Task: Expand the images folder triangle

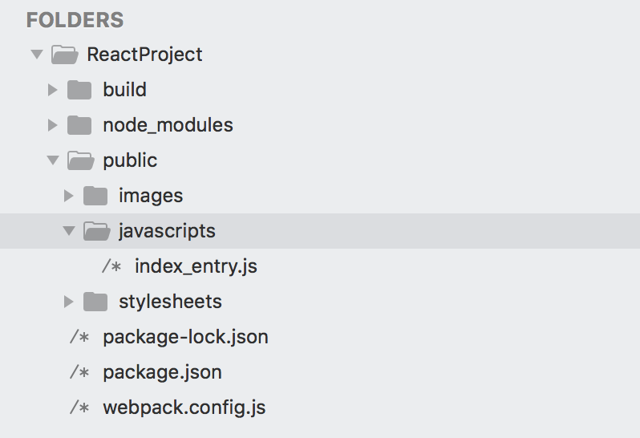Action: point(69,196)
